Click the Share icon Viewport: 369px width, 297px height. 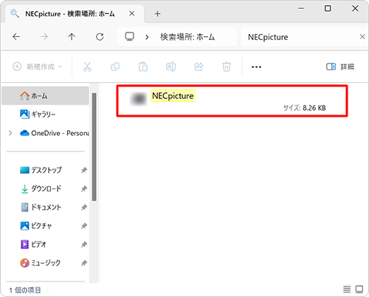tap(199, 66)
